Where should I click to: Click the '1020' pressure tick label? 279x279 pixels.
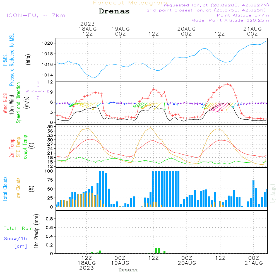click(x=47, y=43)
